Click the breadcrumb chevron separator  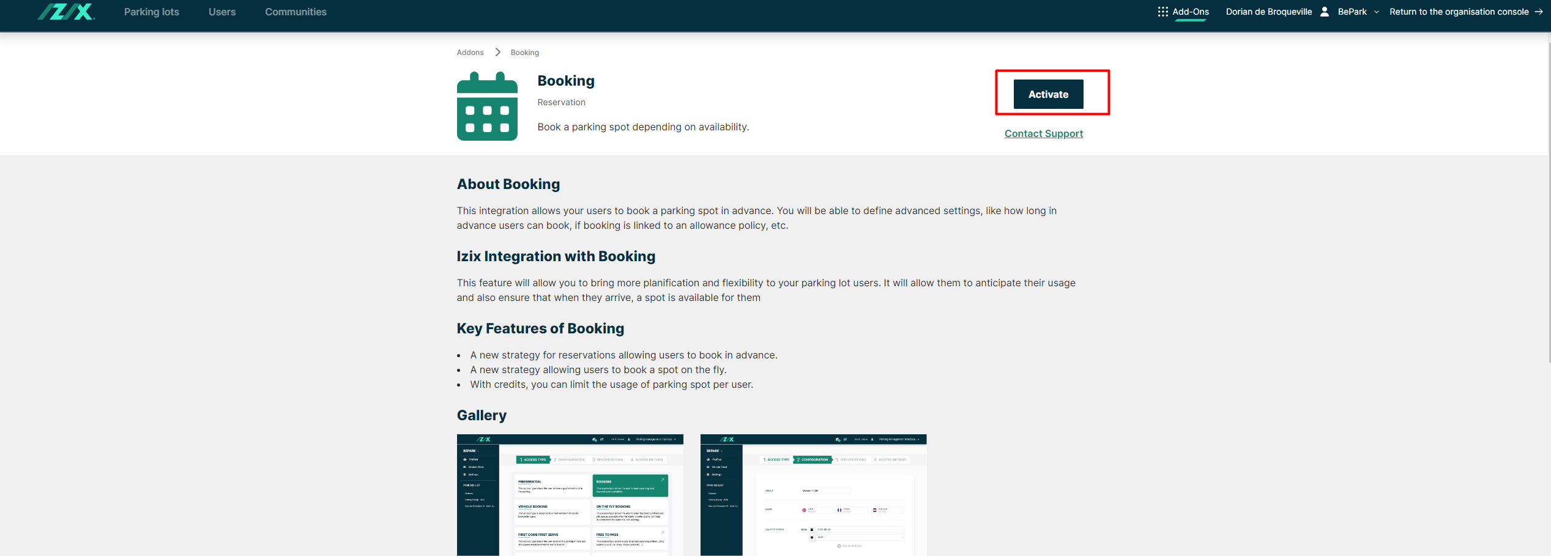point(497,53)
